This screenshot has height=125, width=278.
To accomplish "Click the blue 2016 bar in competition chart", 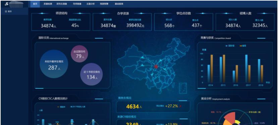I will pos(234,77).
